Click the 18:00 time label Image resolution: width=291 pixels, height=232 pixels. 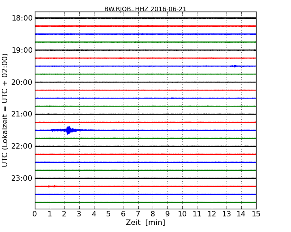pos(22,18)
